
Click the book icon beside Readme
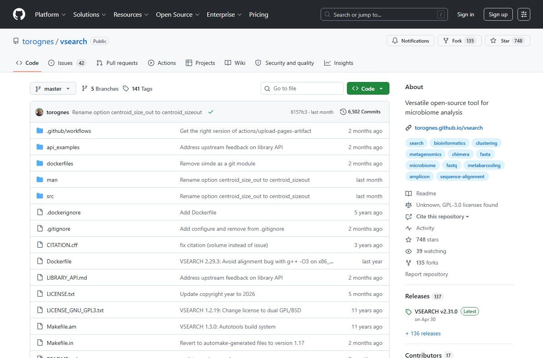(409, 194)
